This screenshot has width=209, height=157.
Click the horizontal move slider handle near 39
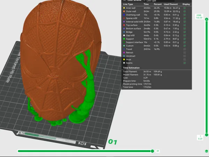[152, 151]
